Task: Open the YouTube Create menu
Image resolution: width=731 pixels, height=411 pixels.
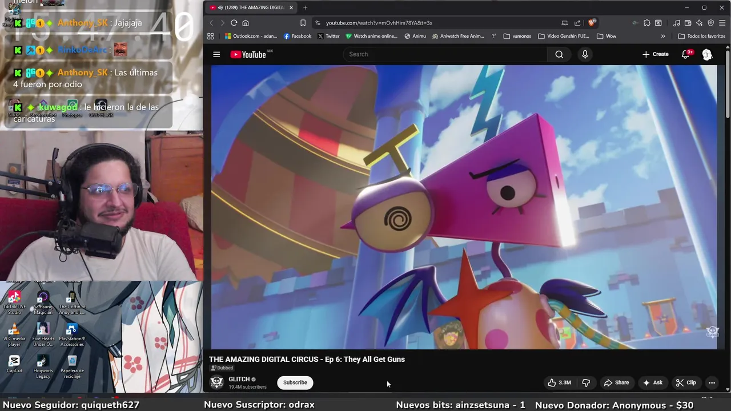Action: (655, 54)
